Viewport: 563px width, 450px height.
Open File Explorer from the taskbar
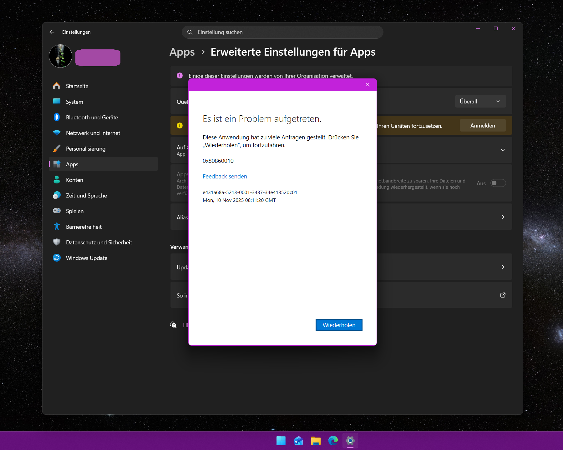316,441
